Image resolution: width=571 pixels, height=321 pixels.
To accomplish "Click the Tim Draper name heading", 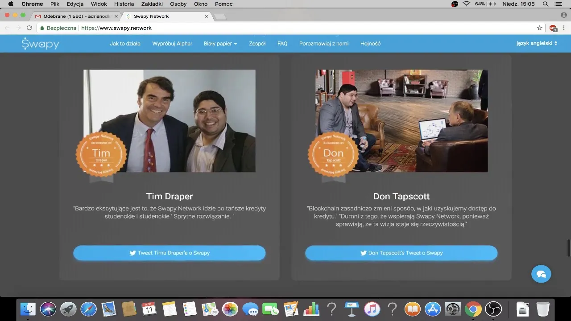I will point(170,196).
